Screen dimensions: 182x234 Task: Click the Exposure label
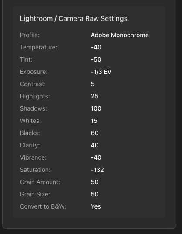pos(34,72)
